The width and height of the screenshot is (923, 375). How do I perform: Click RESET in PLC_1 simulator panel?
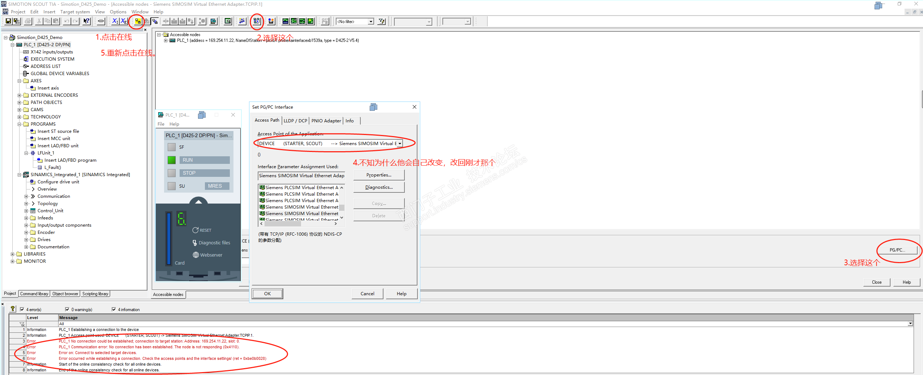pos(202,230)
